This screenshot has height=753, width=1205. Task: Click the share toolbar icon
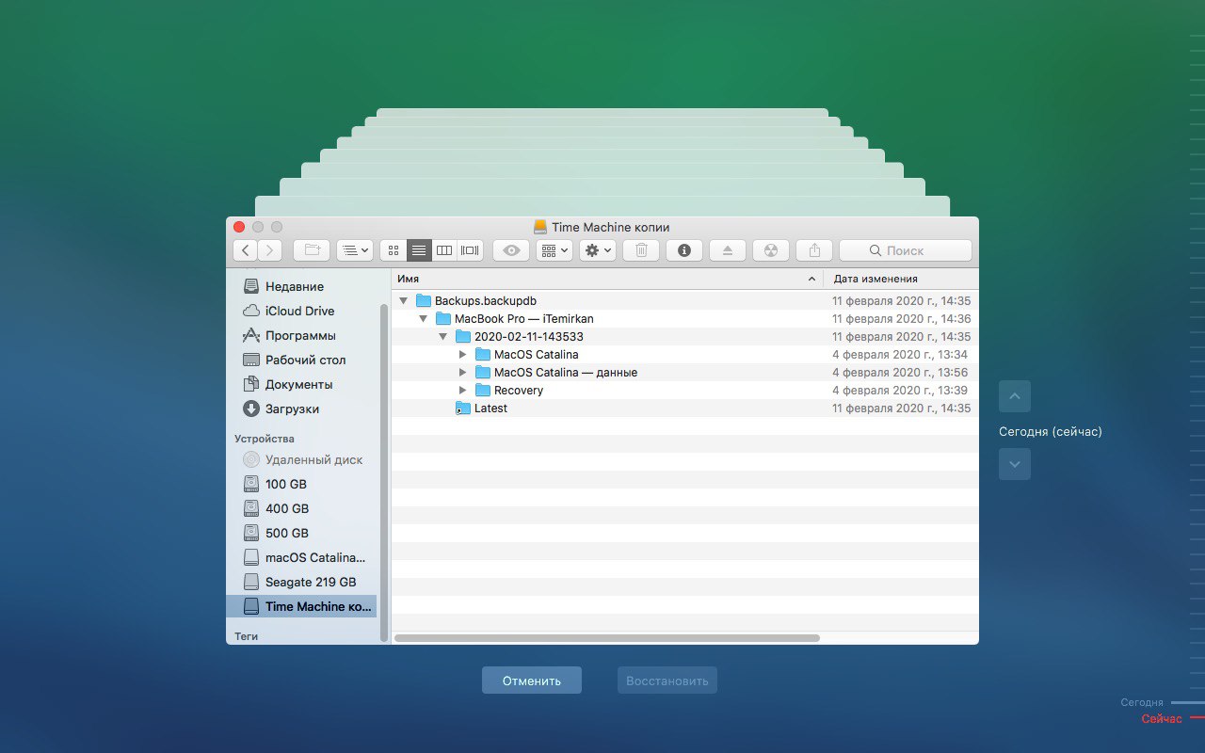tap(814, 250)
